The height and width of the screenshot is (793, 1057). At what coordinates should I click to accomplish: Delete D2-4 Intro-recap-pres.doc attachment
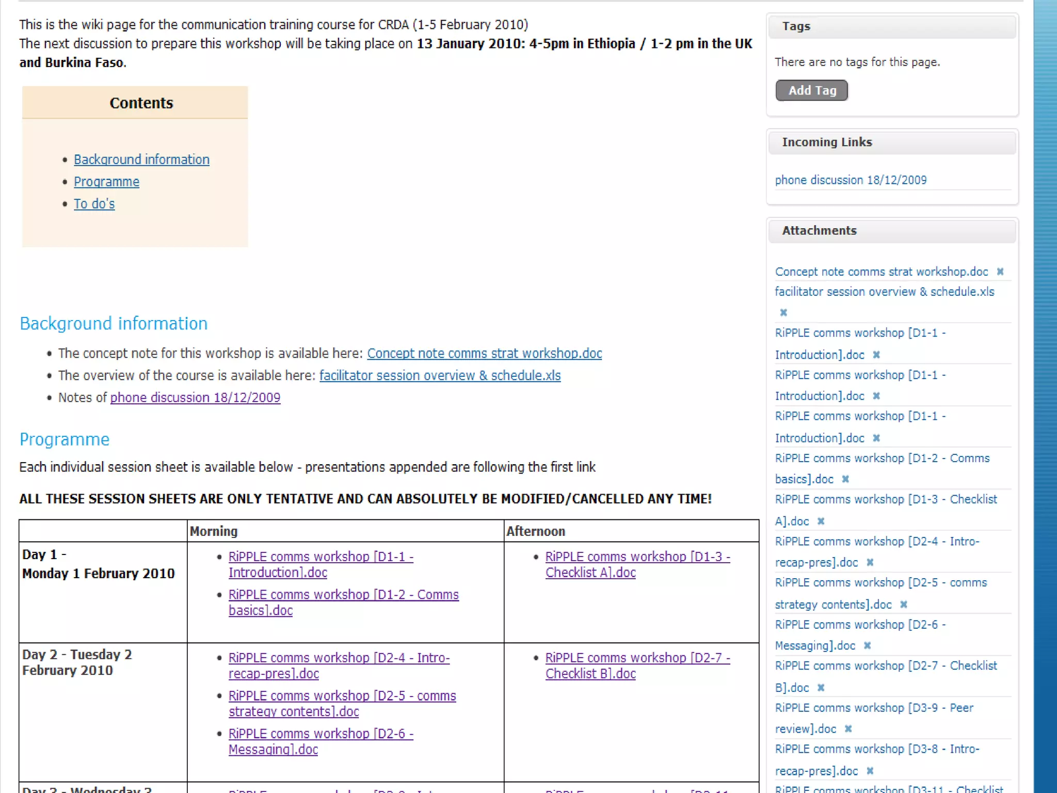click(870, 562)
